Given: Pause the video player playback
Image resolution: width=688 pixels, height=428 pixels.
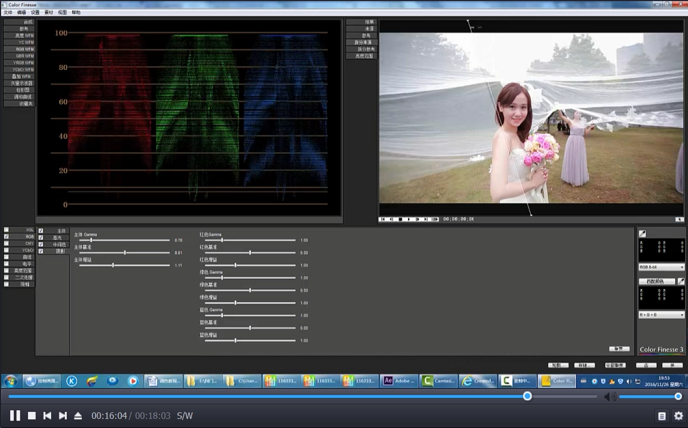Looking at the screenshot, I should [15, 416].
